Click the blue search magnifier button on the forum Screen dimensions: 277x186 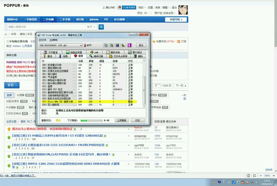click(101, 27)
